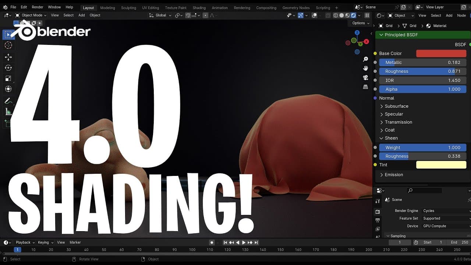The width and height of the screenshot is (471, 265).
Task: Open the Render properties tab icon
Action: (378, 212)
